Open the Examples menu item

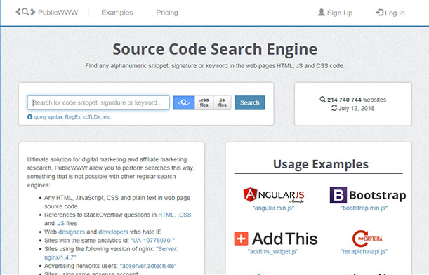pos(117,13)
